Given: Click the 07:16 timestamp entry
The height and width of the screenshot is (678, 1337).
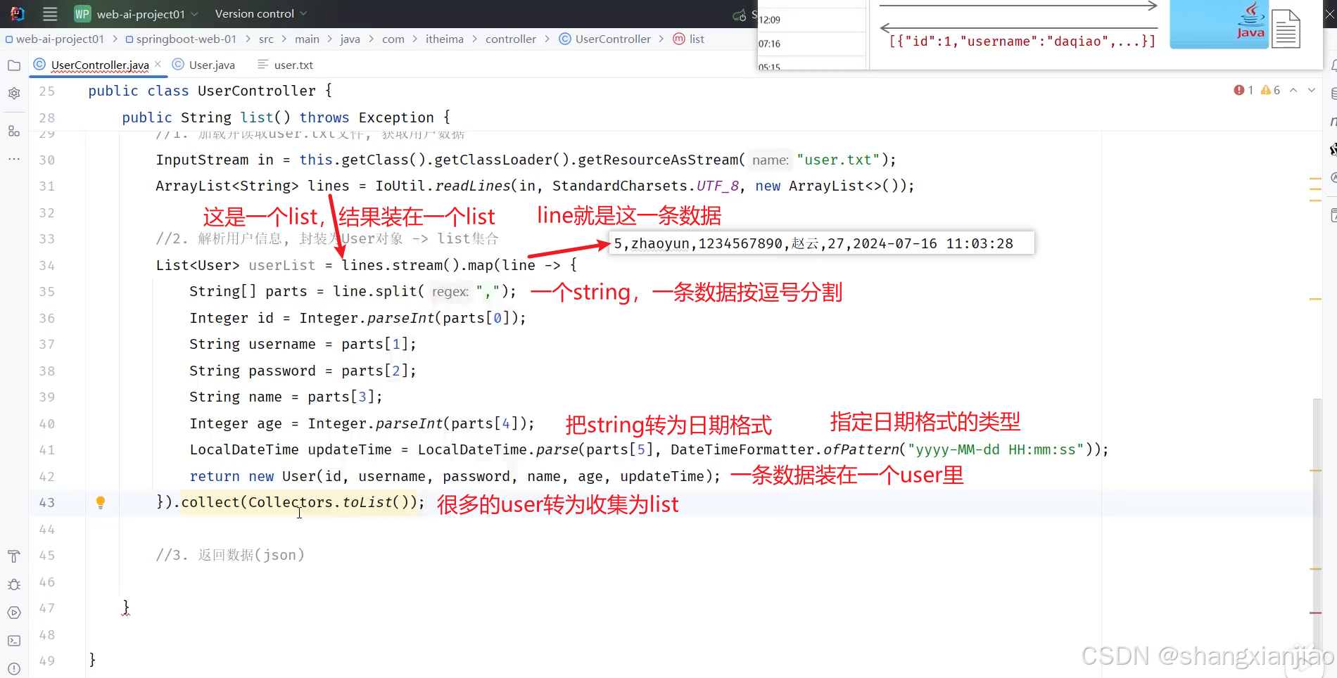Looking at the screenshot, I should click(x=770, y=44).
